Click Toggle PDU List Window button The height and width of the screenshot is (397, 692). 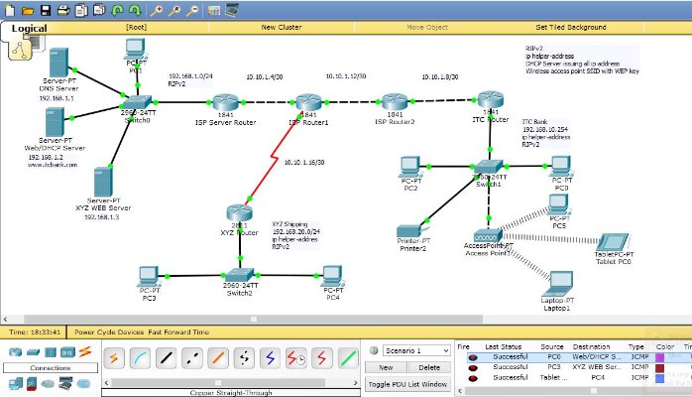[x=409, y=384]
